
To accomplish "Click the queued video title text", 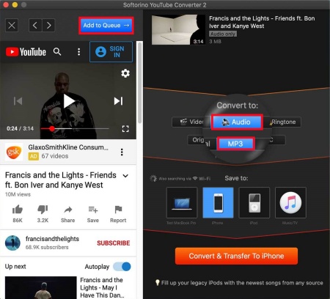I will [x=262, y=22].
